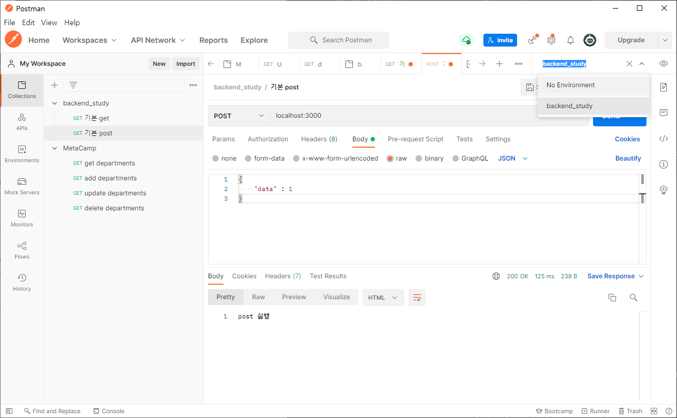Collapse environment dropdown with chevron up

click(x=642, y=64)
